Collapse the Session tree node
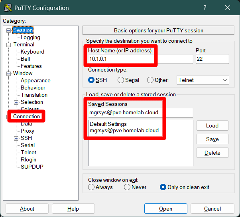This screenshot has height=217, width=240. point(9,30)
